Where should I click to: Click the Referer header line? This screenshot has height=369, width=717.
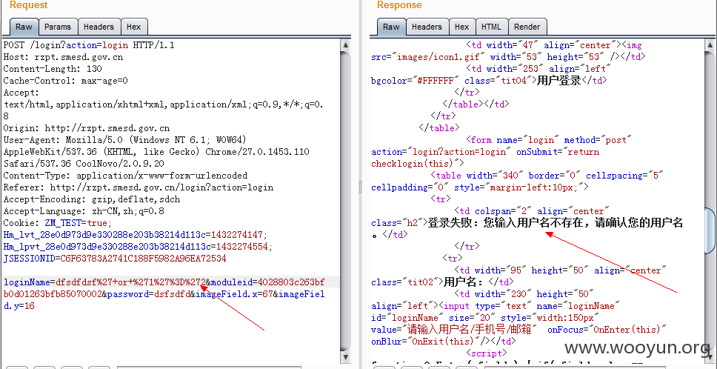(x=138, y=187)
